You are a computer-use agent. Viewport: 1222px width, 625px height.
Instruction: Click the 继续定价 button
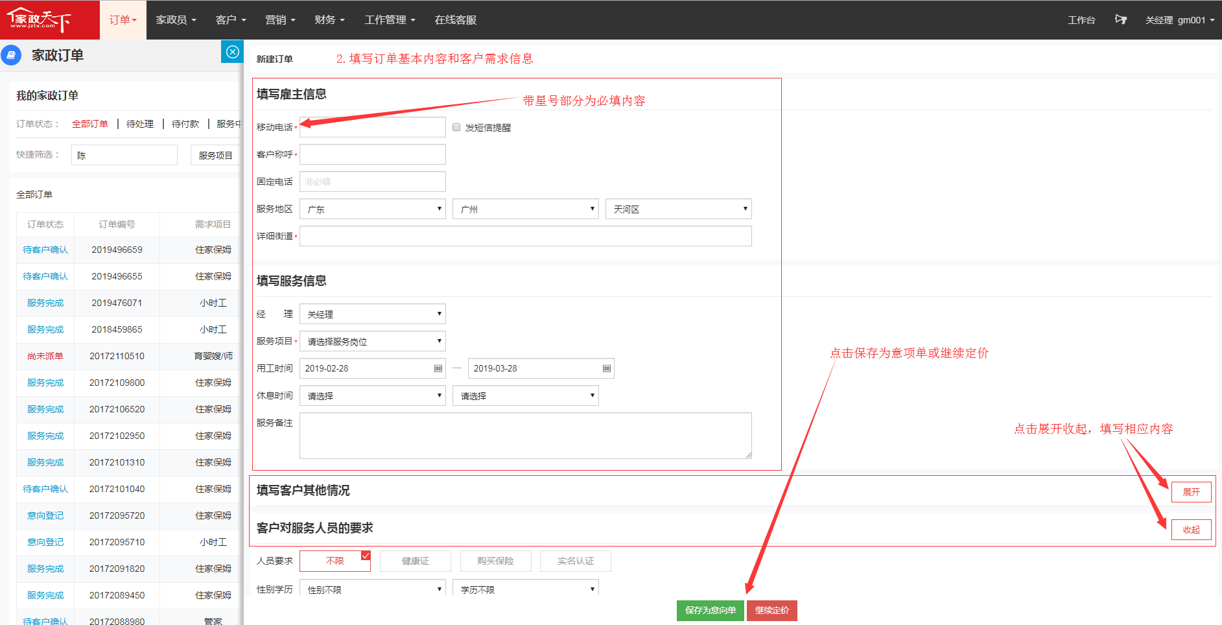click(772, 610)
